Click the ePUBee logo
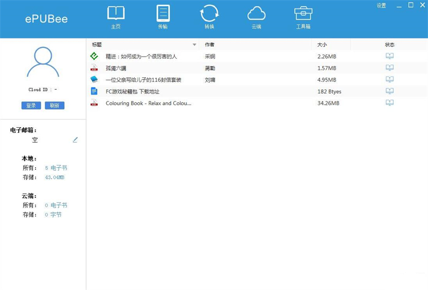 47,19
